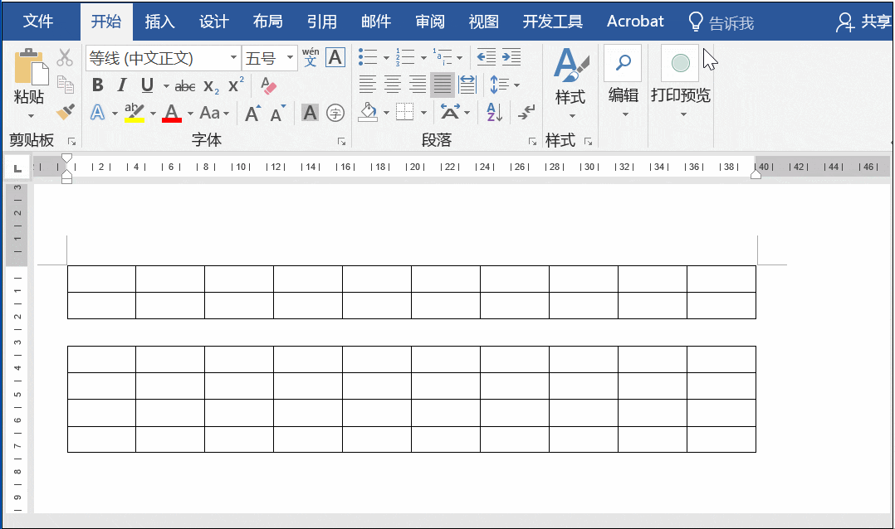Click the Increase Indent icon
The height and width of the screenshot is (529, 895).
511,57
